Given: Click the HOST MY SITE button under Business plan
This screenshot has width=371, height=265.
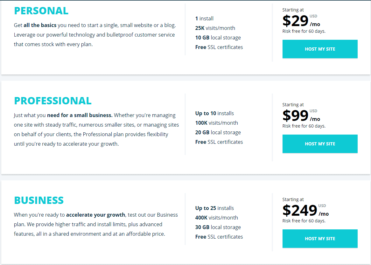Looking at the screenshot, I should pos(320,239).
